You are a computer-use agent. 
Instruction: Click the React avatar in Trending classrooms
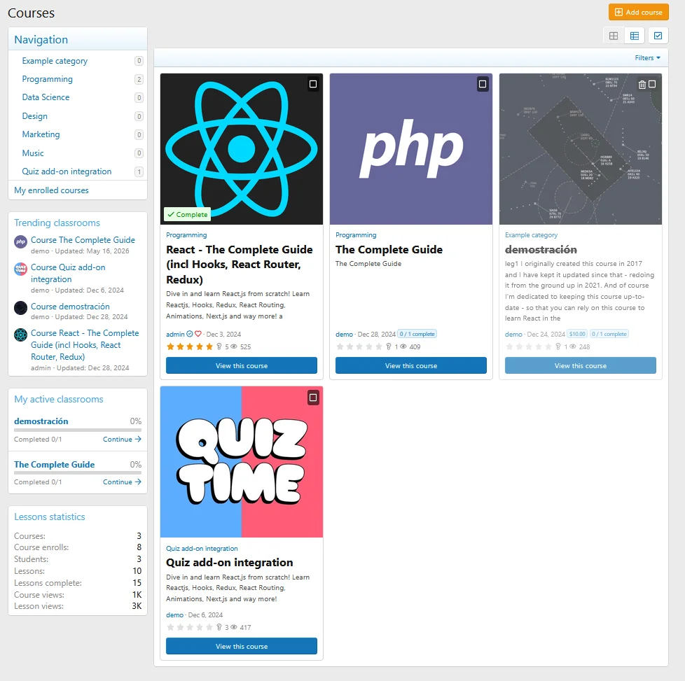20,335
